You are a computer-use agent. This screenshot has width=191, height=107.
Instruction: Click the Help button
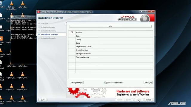coord(43,100)
